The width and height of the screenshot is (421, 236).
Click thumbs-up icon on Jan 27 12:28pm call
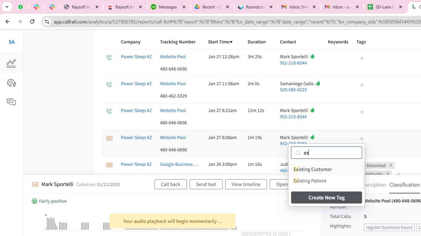point(312,56)
